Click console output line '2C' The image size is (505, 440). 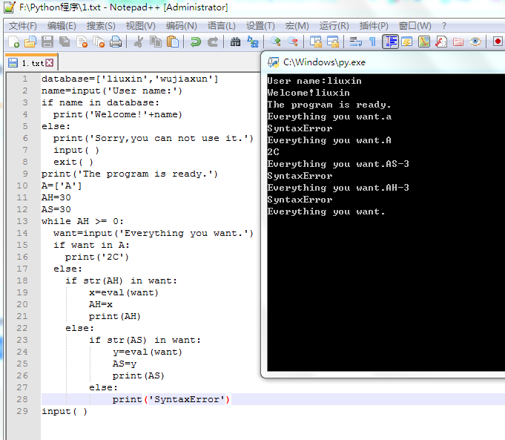(x=273, y=152)
